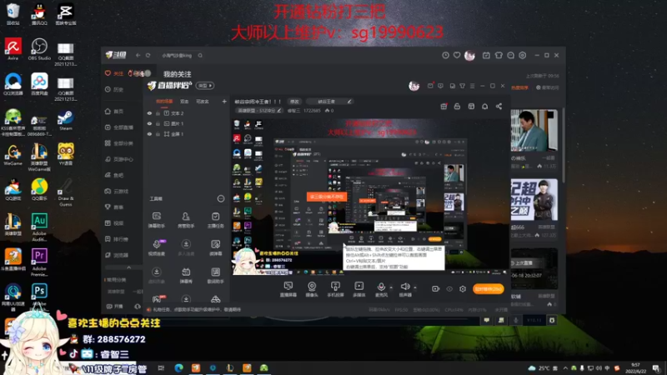Select 首页 in the Douyu sidebar
This screenshot has width=667, height=375.
pos(114,112)
